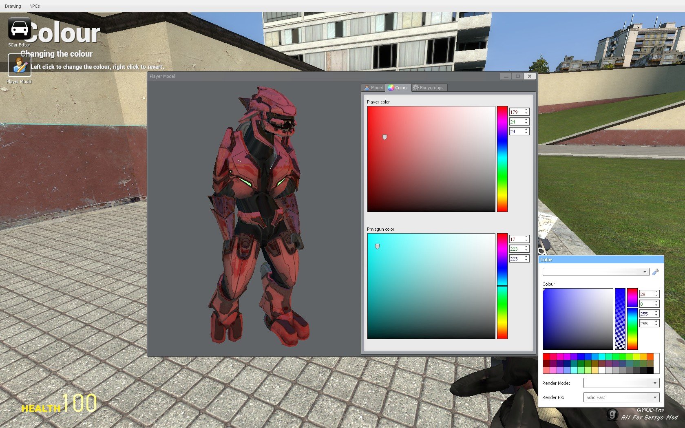Viewport: 685px width, 428px height.
Task: Click the wrench icon beside the preset dropdown
Action: (x=656, y=272)
